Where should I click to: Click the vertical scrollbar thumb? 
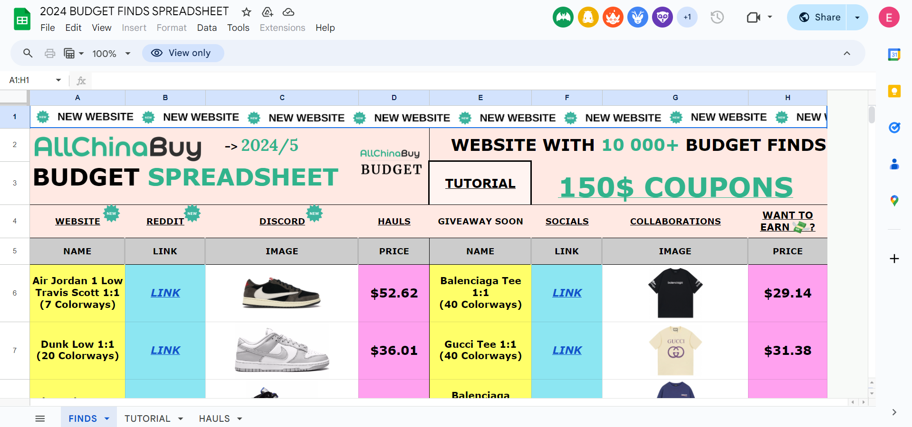tap(872, 115)
